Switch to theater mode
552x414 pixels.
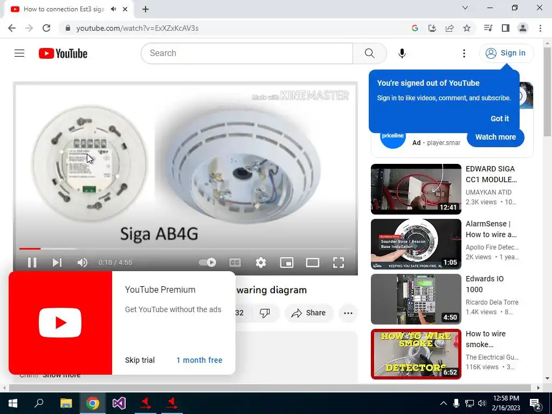[313, 263]
